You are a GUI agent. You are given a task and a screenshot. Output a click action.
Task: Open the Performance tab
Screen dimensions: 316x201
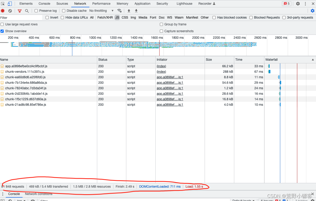coord(101,4)
